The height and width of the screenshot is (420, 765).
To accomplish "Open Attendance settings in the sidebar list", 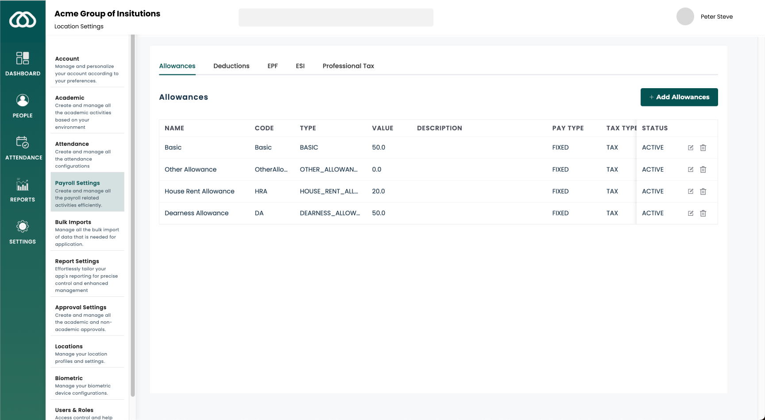I will (x=87, y=155).
